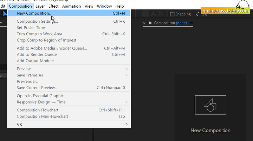Select Trim Comp to Work Area
This screenshot has width=253, height=141.
tap(69, 34)
